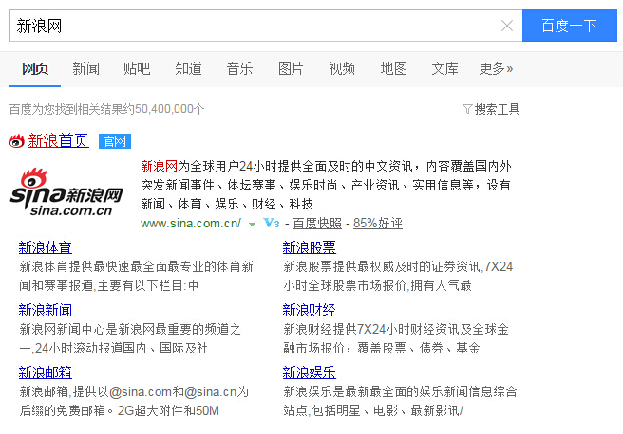Click the blue 官网 official site badge

click(x=114, y=141)
